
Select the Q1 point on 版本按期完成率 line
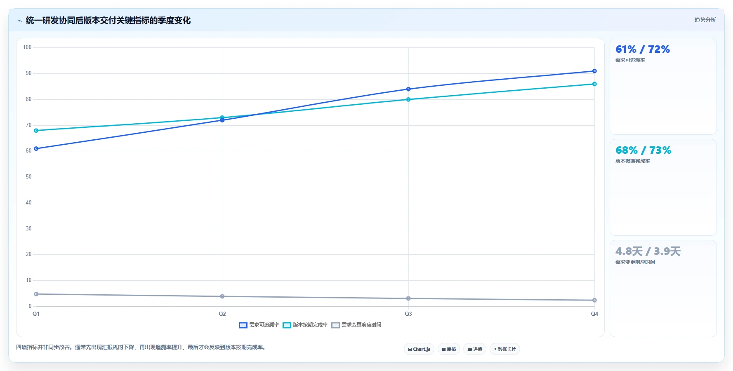(36, 130)
